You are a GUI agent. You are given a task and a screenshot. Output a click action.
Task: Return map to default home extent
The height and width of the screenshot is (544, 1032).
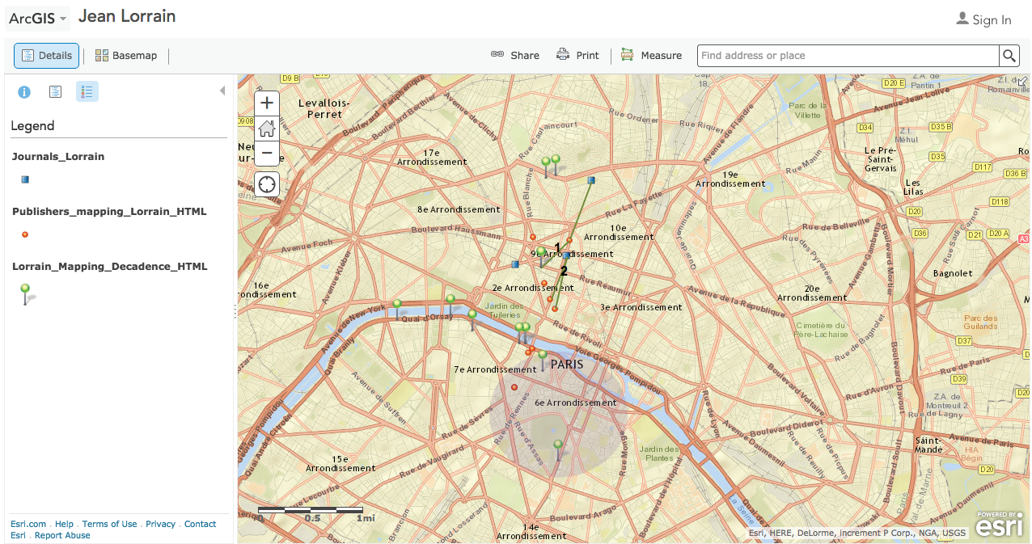(267, 128)
